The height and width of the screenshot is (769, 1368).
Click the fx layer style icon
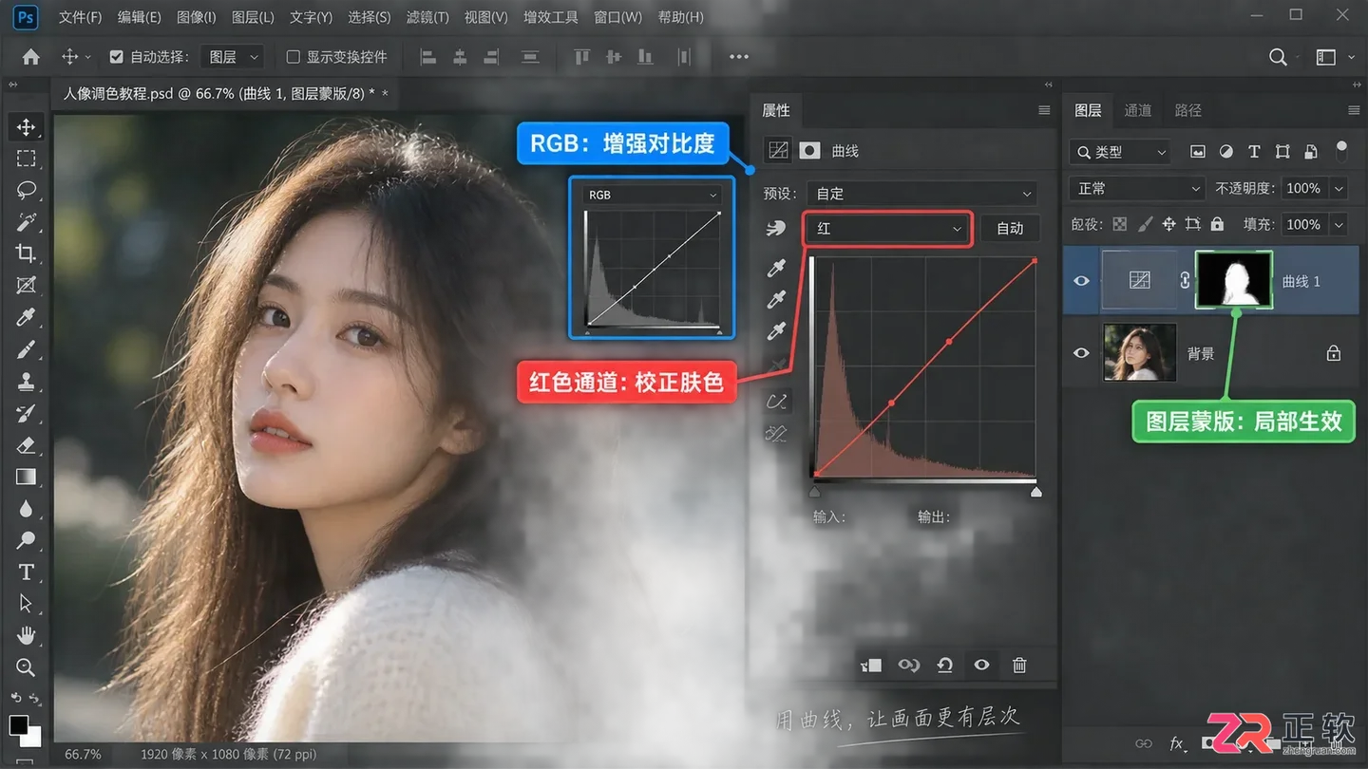pos(1176,743)
